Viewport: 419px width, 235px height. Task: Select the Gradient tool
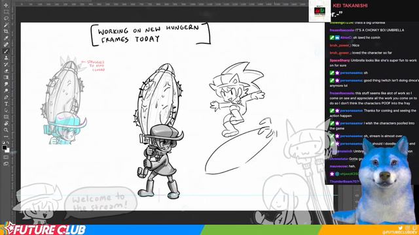pos(6,78)
